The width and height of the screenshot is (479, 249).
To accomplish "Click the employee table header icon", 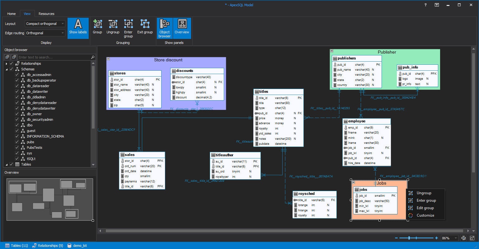I will coord(346,121).
